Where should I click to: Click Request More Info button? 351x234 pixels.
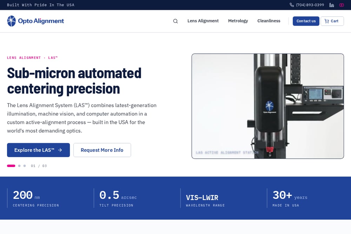[x=102, y=150]
